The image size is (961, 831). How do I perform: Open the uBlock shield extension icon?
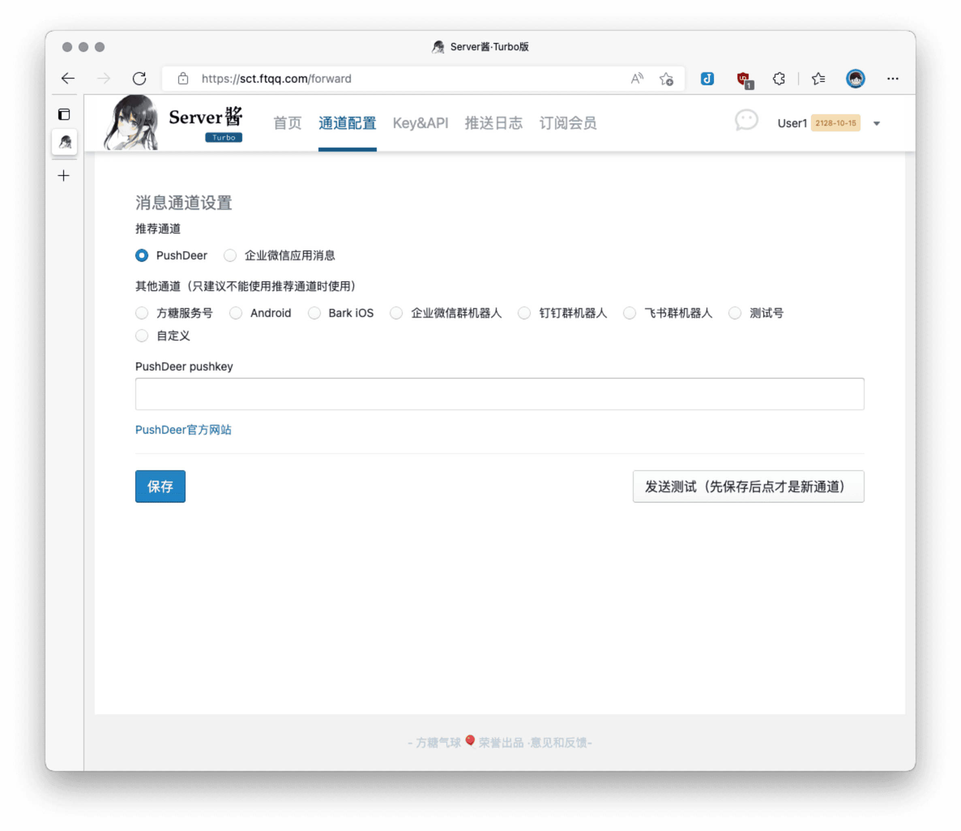[744, 79]
